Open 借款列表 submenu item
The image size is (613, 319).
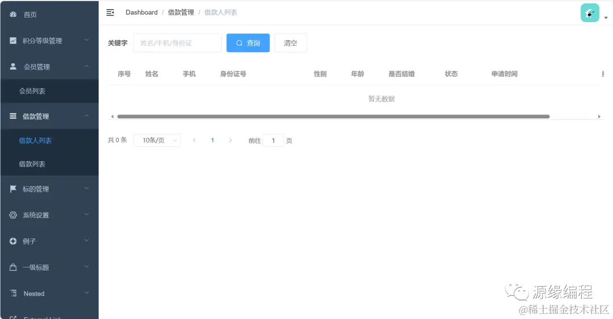49,164
